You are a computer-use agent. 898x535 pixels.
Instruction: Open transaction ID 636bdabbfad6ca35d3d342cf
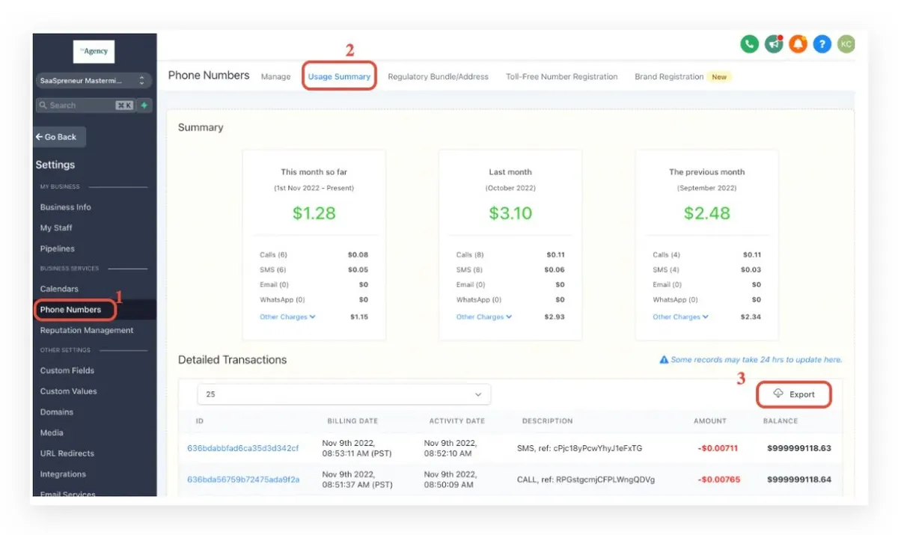click(242, 448)
